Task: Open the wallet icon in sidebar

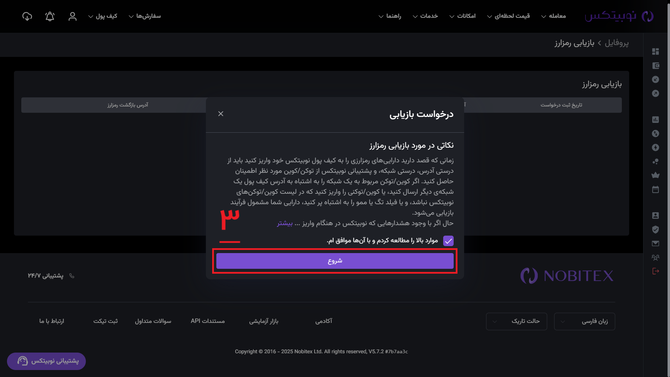Action: 655,66
